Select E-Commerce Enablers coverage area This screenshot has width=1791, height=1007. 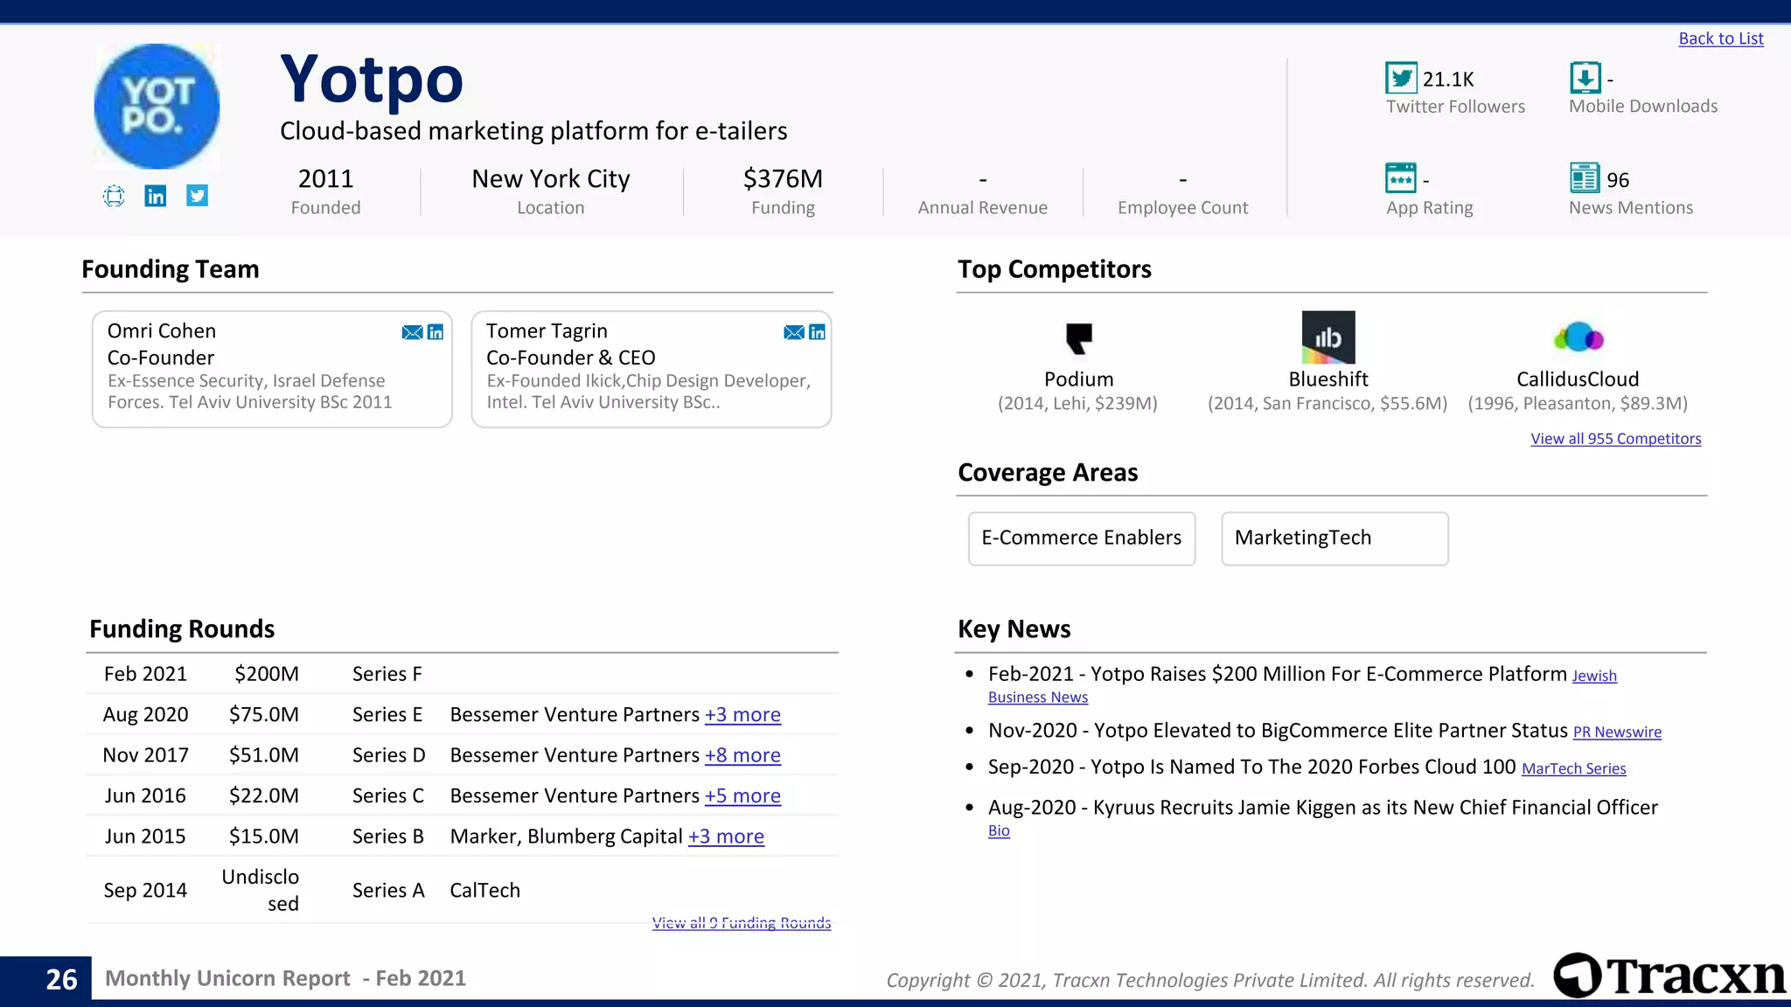click(1082, 538)
